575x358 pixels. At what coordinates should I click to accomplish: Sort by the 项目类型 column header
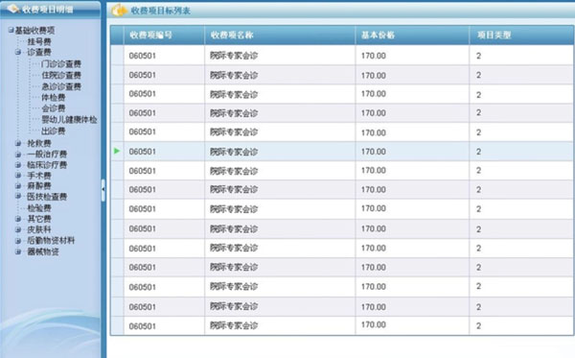[521, 36]
